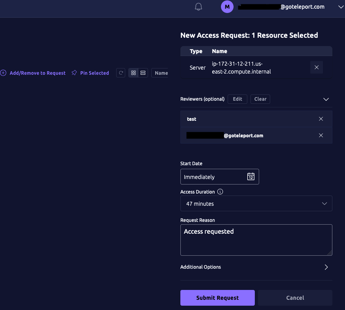Remove the ip-172-31-12-211 server from request
Viewport: 345px width, 310px height.
(316, 67)
